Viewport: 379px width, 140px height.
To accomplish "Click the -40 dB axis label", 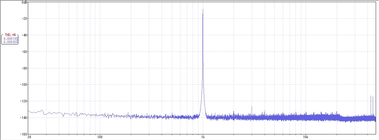I will (x=24, y=35).
